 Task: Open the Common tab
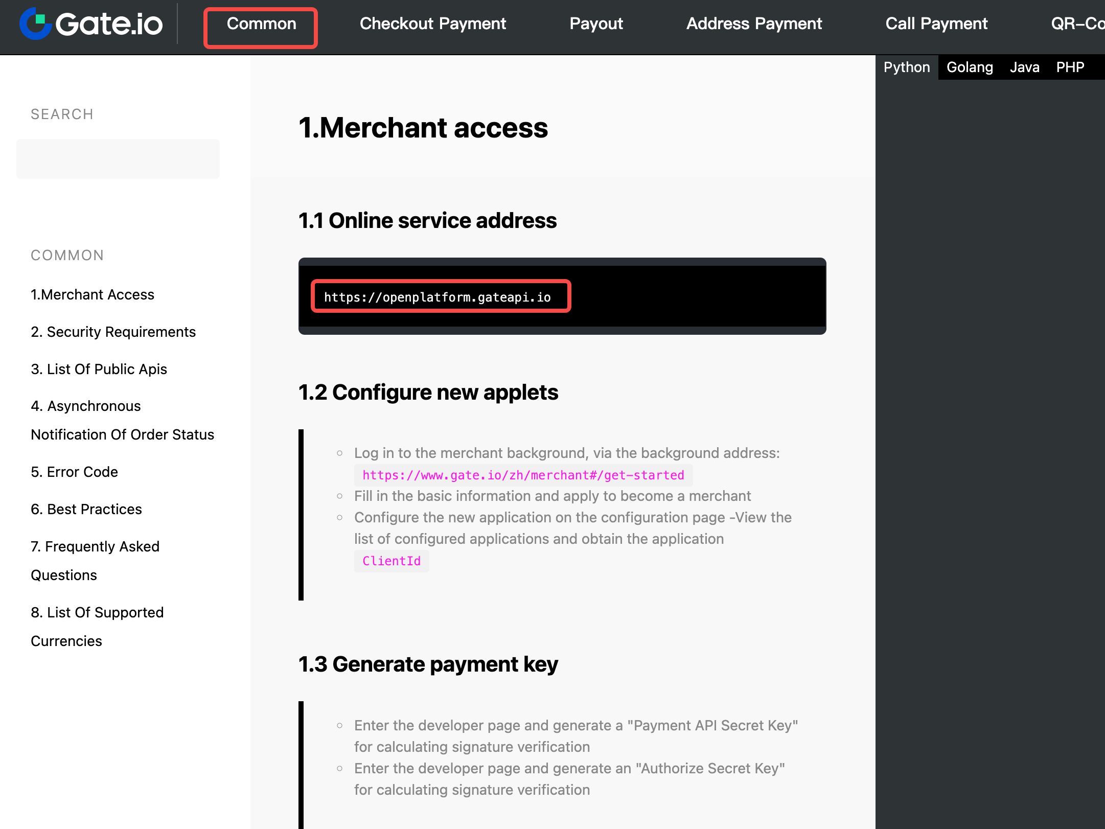click(x=261, y=24)
